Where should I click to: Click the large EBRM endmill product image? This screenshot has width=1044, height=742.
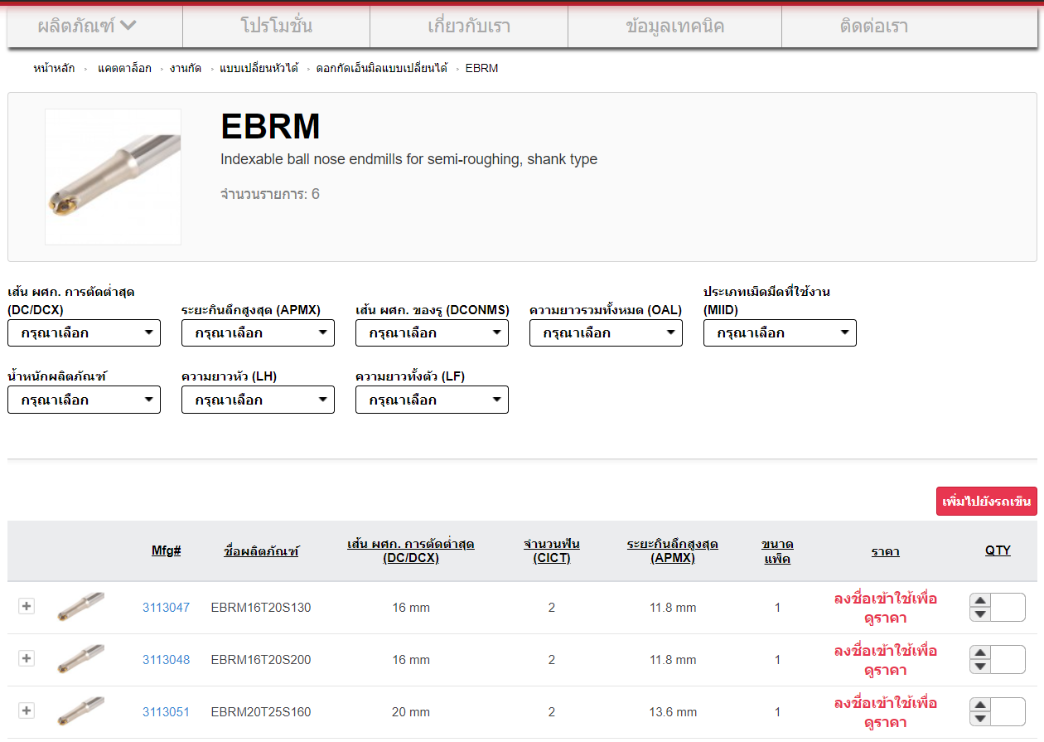[x=113, y=177]
